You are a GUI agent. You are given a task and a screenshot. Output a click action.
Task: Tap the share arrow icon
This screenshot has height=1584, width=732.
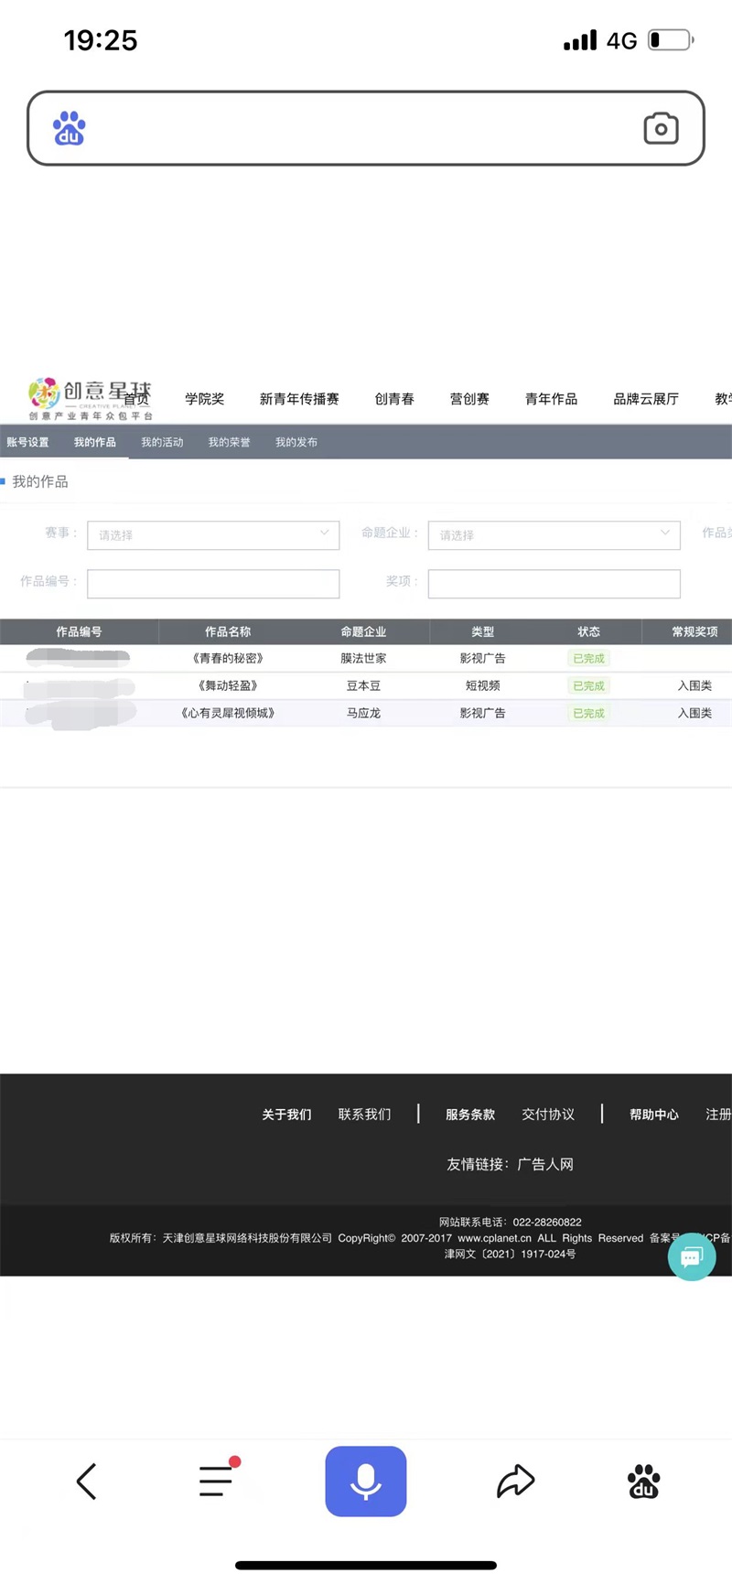tap(515, 1481)
